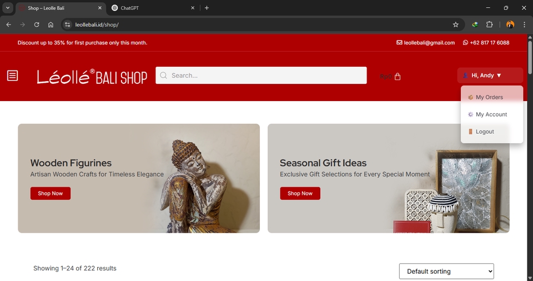The width and height of the screenshot is (533, 281).
Task: Click the email envelope icon in top bar
Action: [399, 43]
